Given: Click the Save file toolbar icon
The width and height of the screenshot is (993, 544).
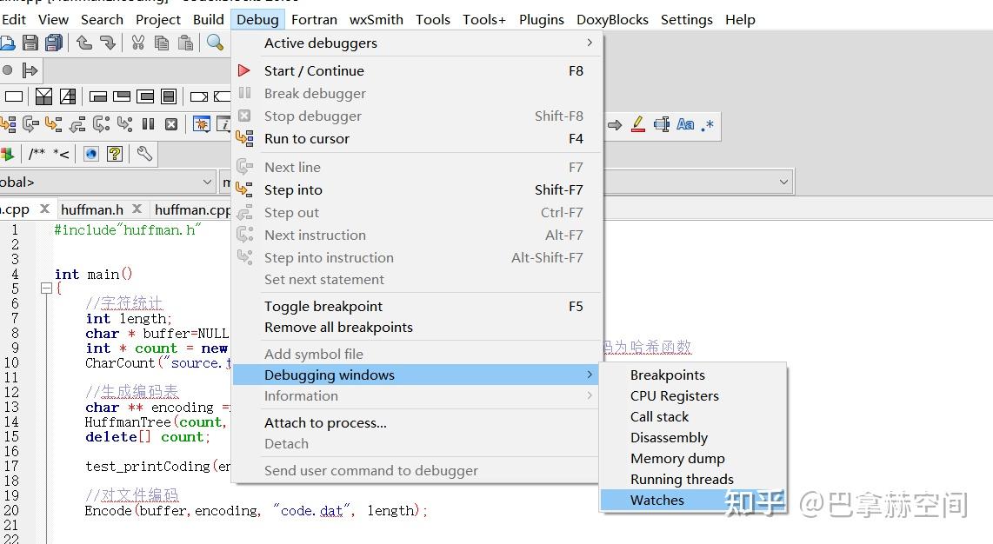Looking at the screenshot, I should 30,43.
